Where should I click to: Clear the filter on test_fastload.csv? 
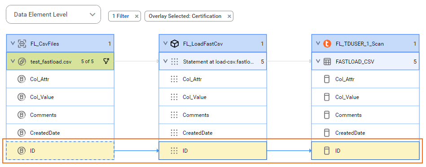point(106,61)
